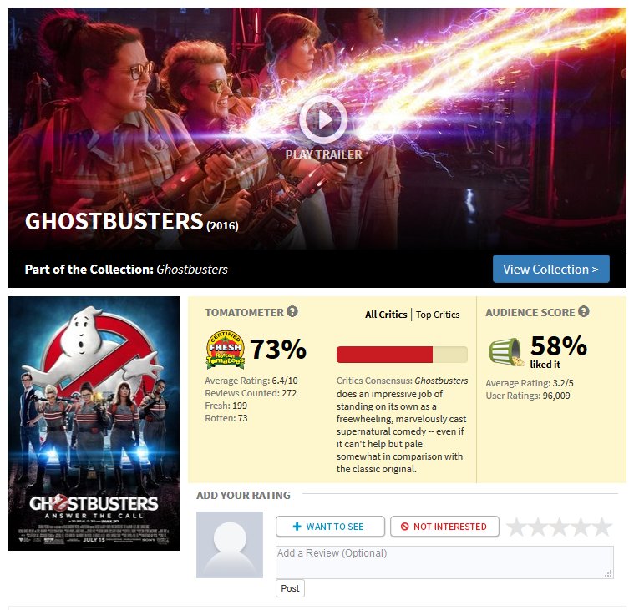This screenshot has width=634, height=610.
Task: Click the Certified Fresh badge icon
Action: coord(226,350)
